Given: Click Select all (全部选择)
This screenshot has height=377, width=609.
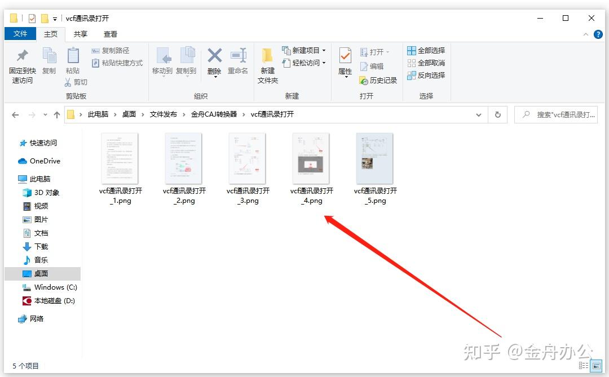Looking at the screenshot, I should (x=426, y=51).
